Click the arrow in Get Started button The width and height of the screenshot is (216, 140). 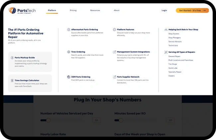tap(204, 11)
